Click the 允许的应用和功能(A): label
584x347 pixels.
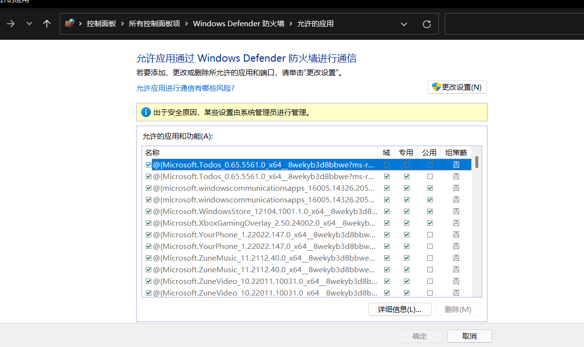pos(178,136)
